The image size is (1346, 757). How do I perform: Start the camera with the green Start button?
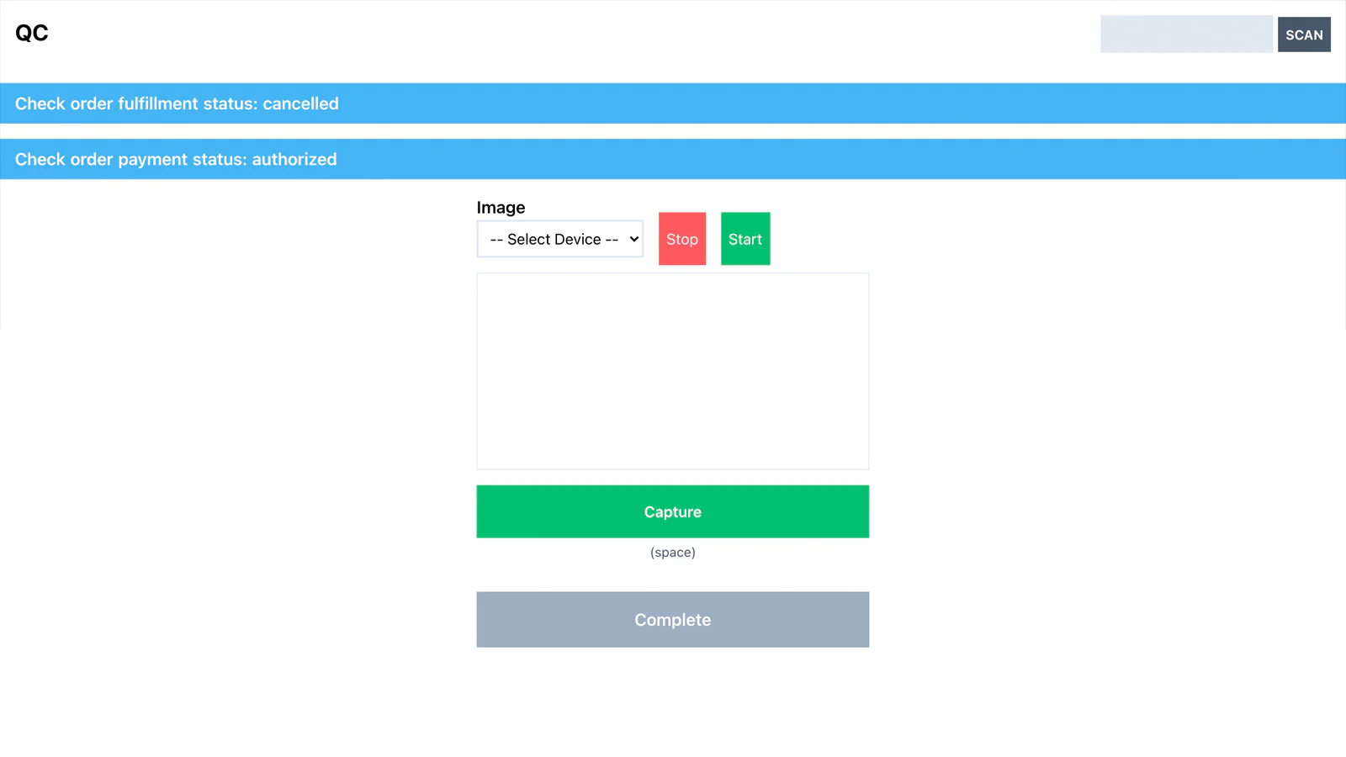point(745,239)
